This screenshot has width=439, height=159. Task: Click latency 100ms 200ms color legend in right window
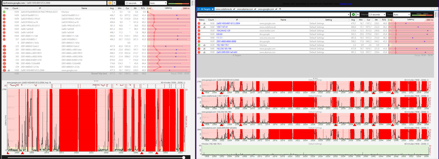pos(422,14)
